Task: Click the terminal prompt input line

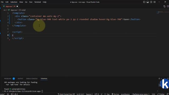Action: 24,91
